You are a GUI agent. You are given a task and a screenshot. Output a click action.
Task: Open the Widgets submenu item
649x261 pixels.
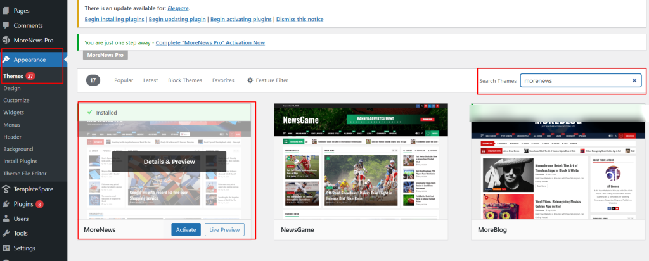pos(14,112)
